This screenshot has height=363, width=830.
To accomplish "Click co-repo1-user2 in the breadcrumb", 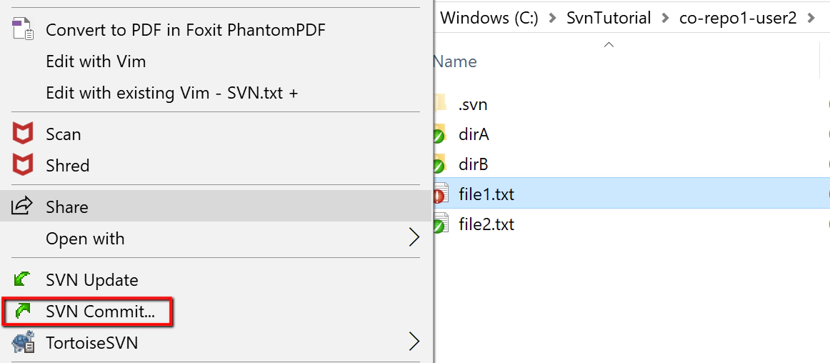I will pyautogui.click(x=738, y=18).
